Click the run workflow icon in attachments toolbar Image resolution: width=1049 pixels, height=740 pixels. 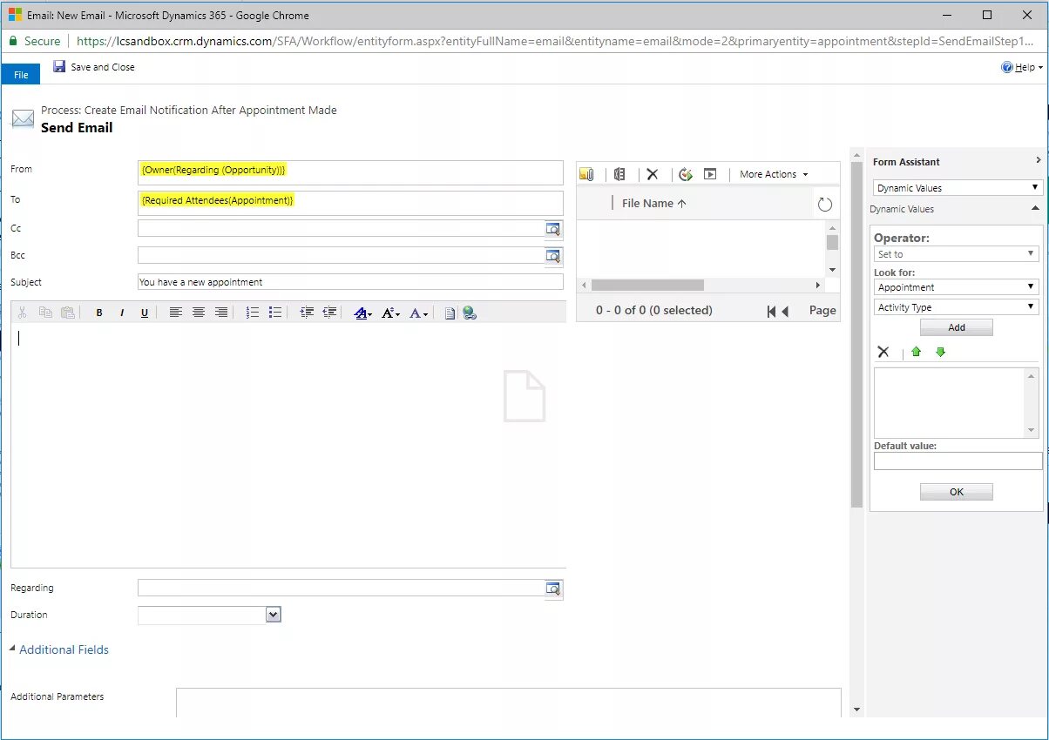(686, 174)
